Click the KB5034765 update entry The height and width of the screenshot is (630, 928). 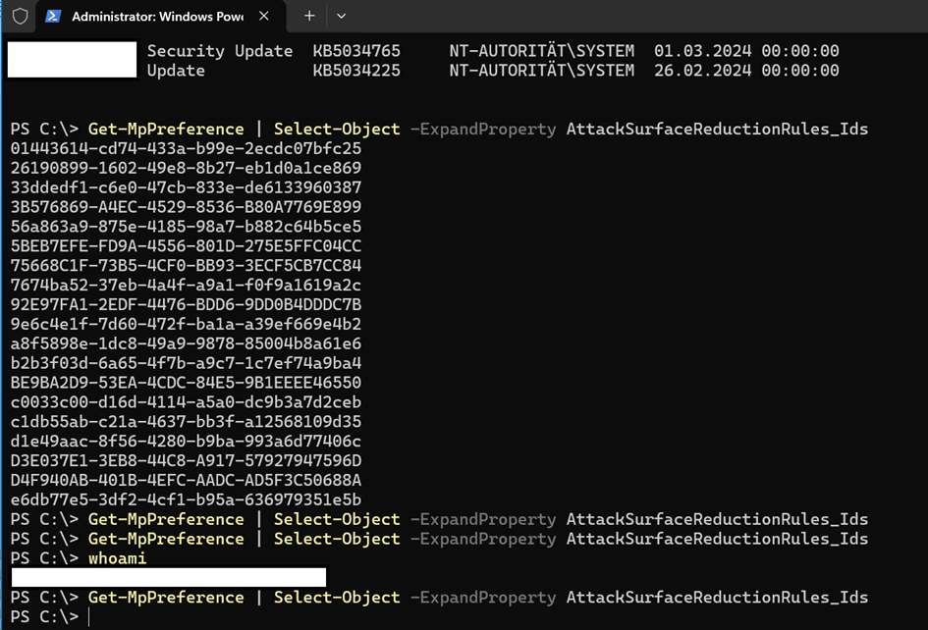click(x=356, y=51)
